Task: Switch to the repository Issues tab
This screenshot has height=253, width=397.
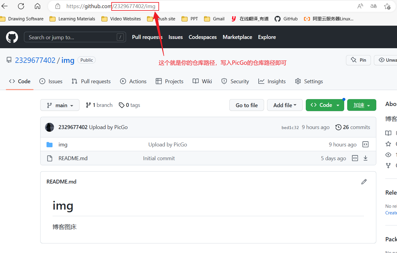Action: click(x=51, y=81)
